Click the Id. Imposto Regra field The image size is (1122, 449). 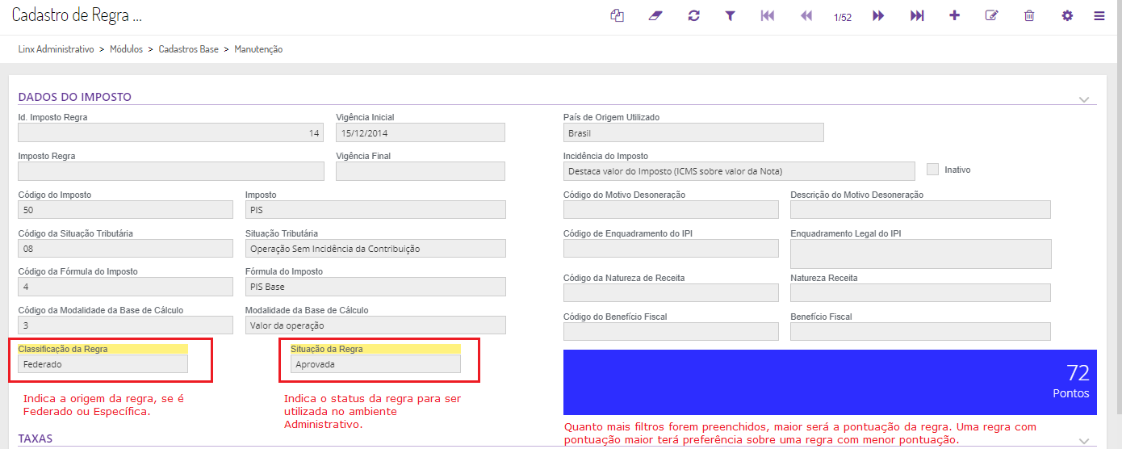pos(171,132)
